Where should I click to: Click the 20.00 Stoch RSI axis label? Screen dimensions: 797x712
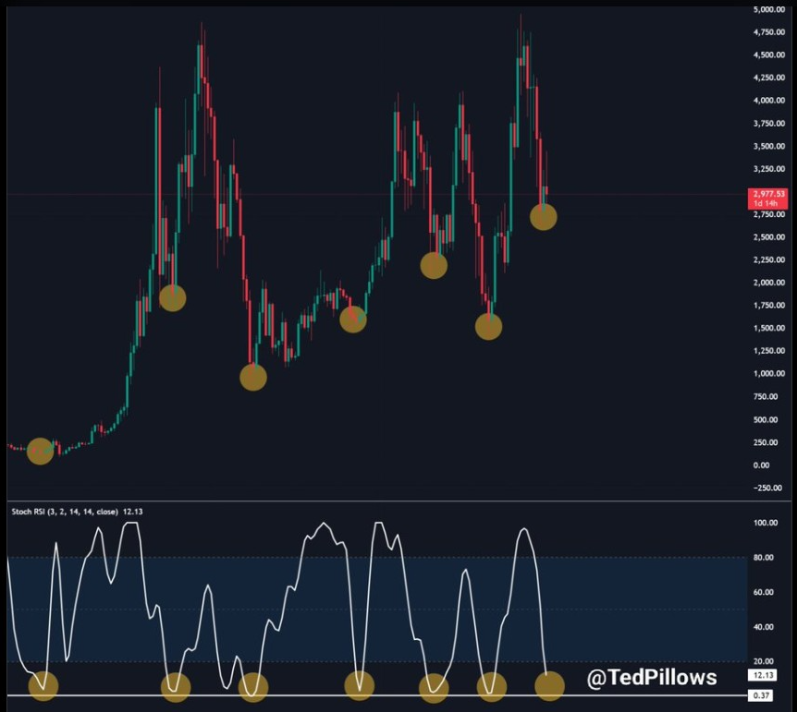[764, 661]
